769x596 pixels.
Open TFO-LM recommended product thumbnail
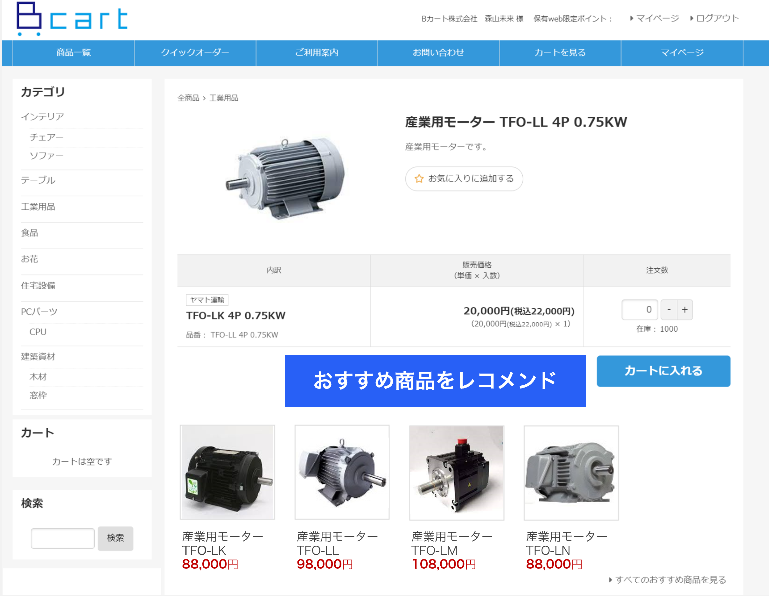click(457, 473)
